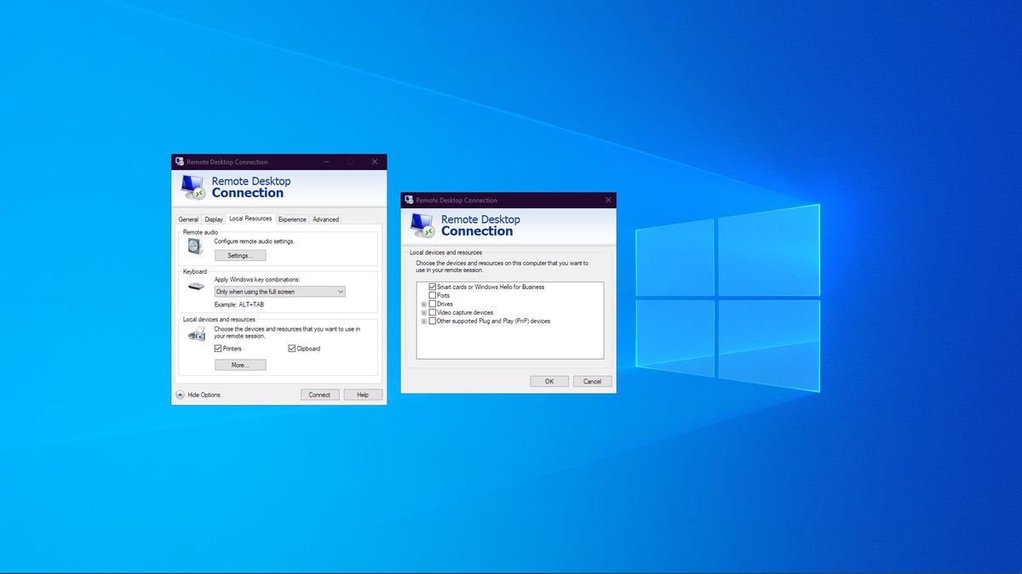Image resolution: width=1022 pixels, height=574 pixels.
Task: Click the Hide Options arrow icon
Action: 181,394
